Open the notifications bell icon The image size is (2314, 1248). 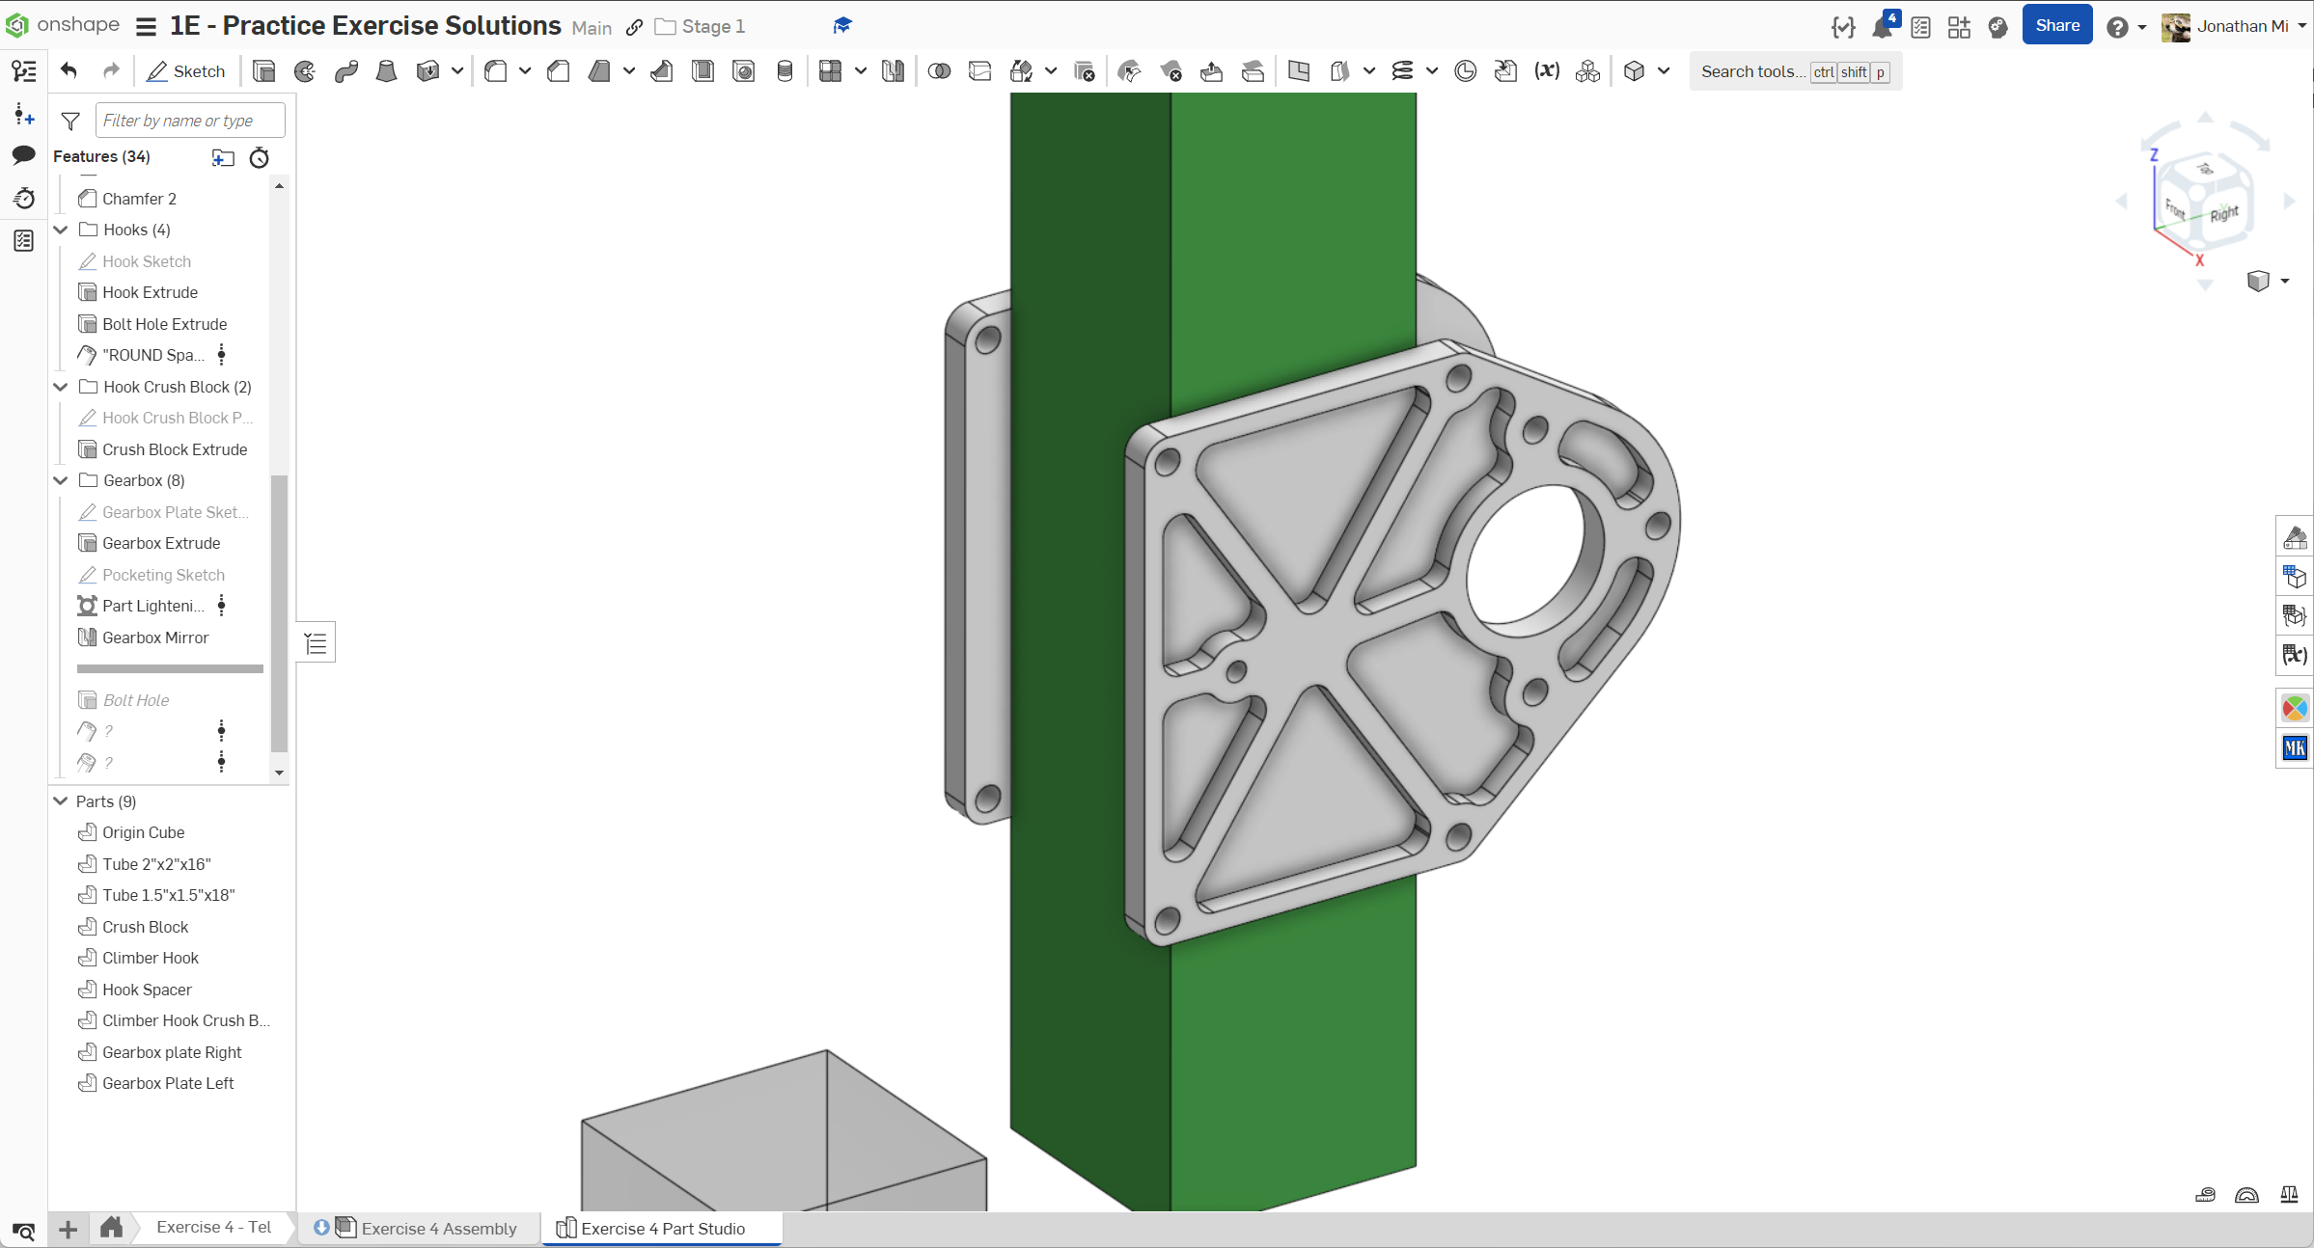tap(1882, 27)
